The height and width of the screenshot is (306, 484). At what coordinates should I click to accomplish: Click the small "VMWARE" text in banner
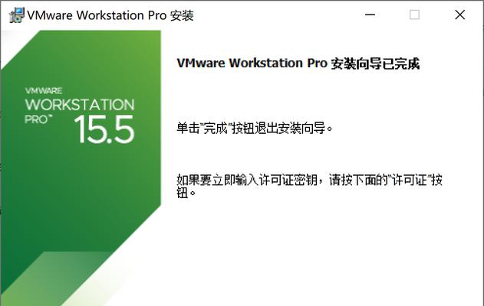44,90
